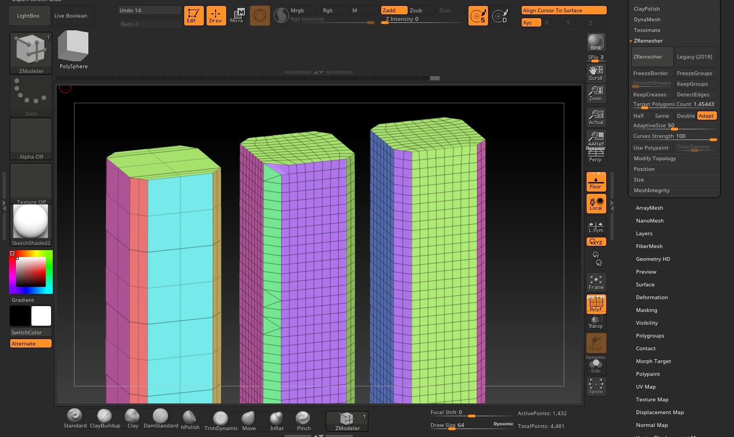Activate Edit mode button
The image size is (734, 437).
194,16
